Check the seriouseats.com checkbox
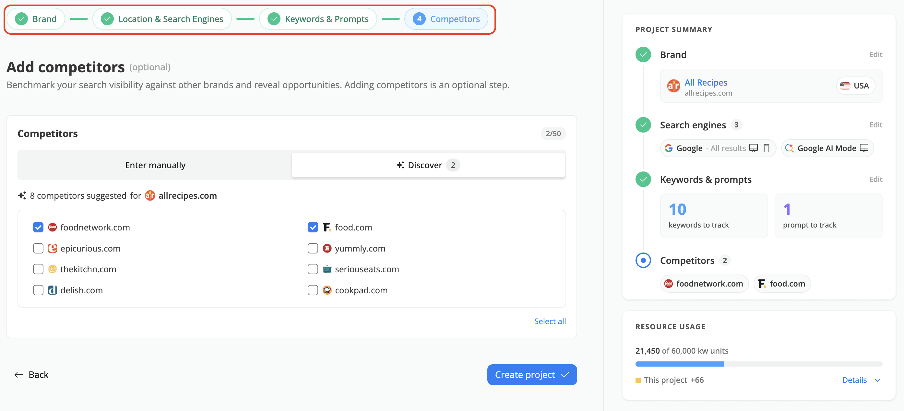Viewport: 904px width, 411px height. (x=313, y=269)
